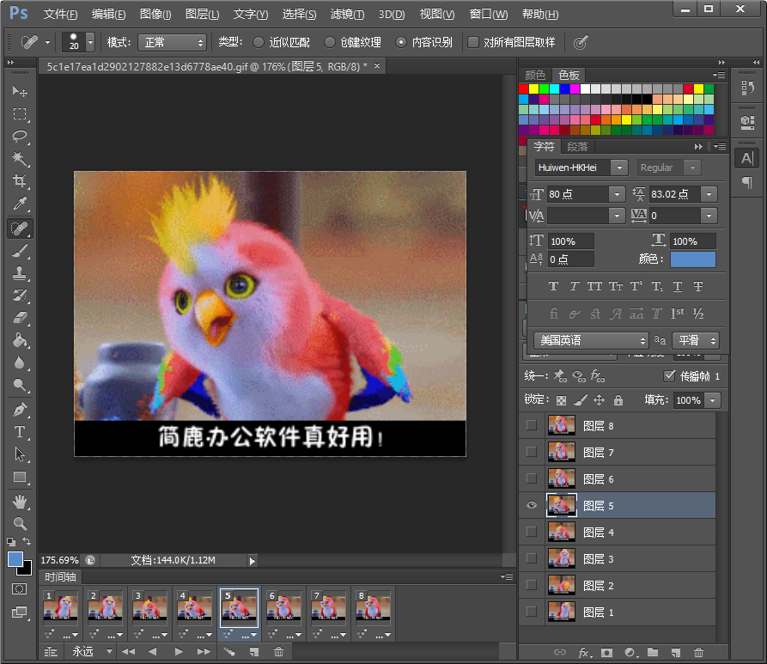This screenshot has height=664, width=767.
Task: Switch to the 段落 tab
Action: click(x=577, y=147)
